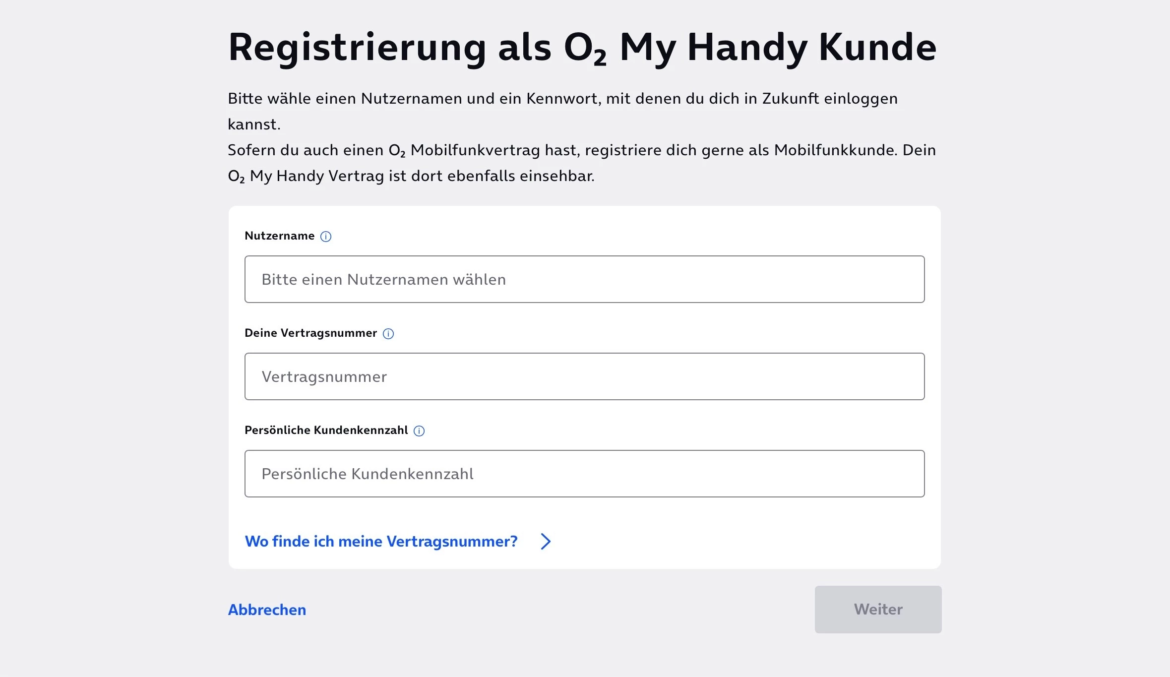Open the Nutzername info tooltip icon
Viewport: 1170px width, 677px height.
click(326, 237)
